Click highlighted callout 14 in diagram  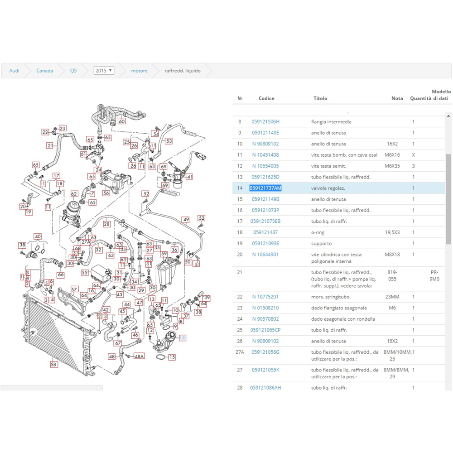[182, 337]
